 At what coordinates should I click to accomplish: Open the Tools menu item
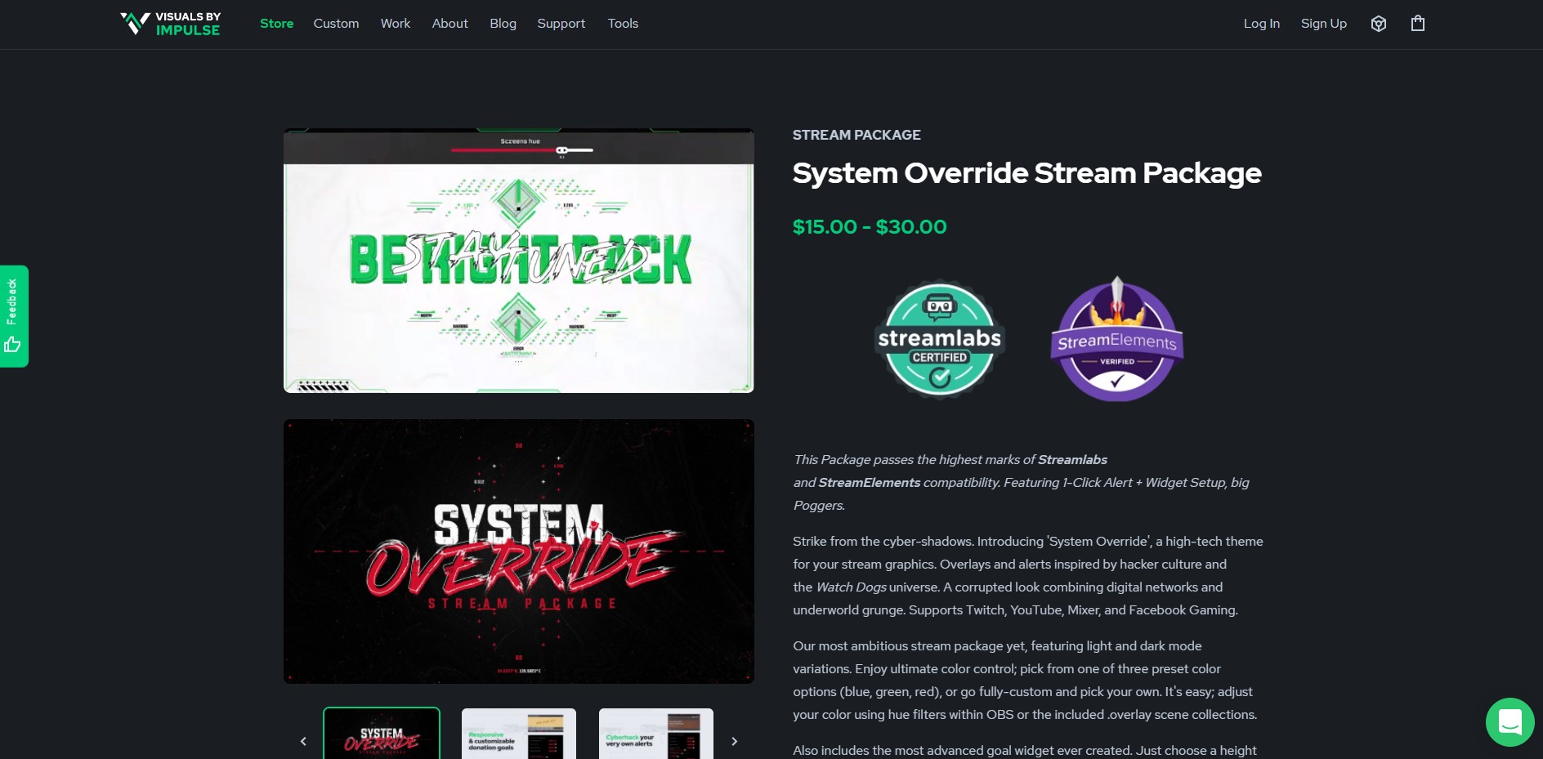pyautogui.click(x=623, y=24)
